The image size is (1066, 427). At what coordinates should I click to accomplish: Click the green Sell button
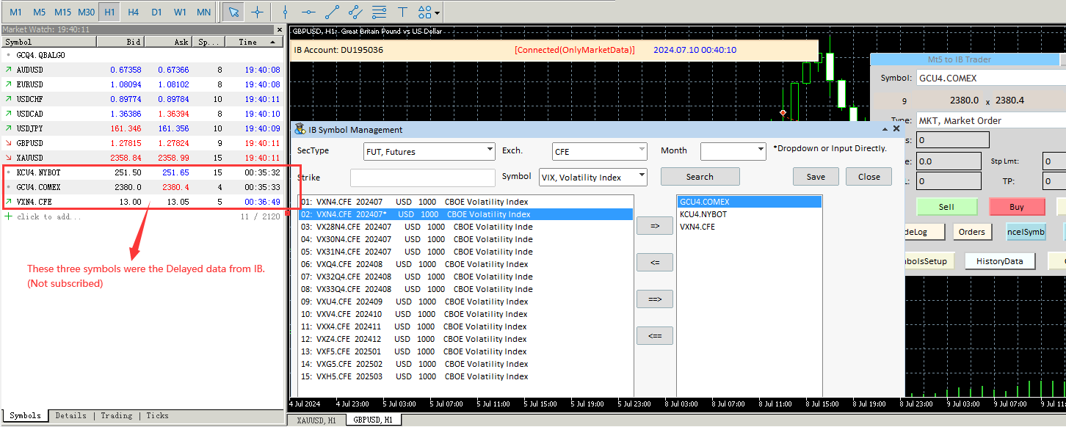946,207
